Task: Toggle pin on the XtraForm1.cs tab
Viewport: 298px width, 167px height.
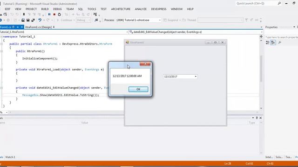Action: (18, 27)
